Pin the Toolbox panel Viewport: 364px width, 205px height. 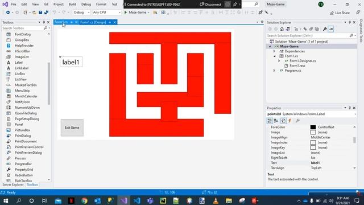tap(44, 22)
